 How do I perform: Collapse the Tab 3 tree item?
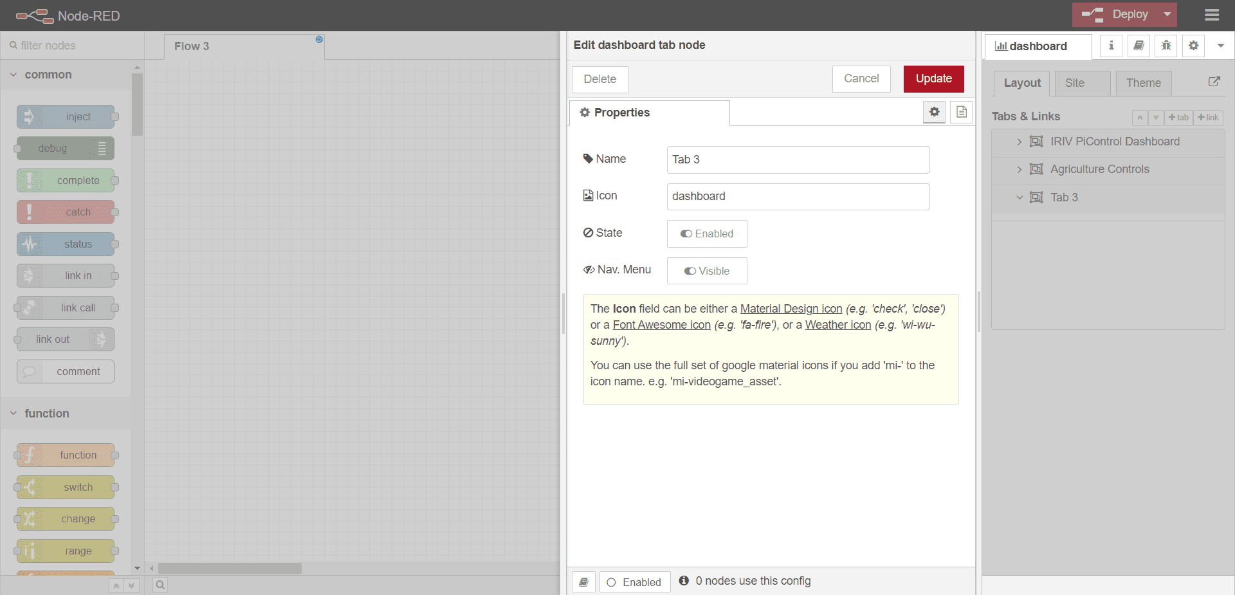(1019, 197)
